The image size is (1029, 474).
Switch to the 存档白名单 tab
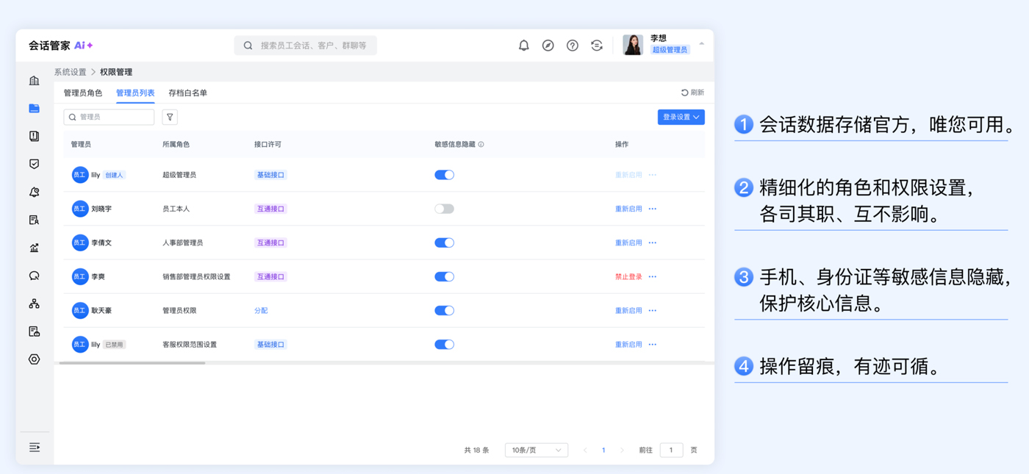pos(187,93)
